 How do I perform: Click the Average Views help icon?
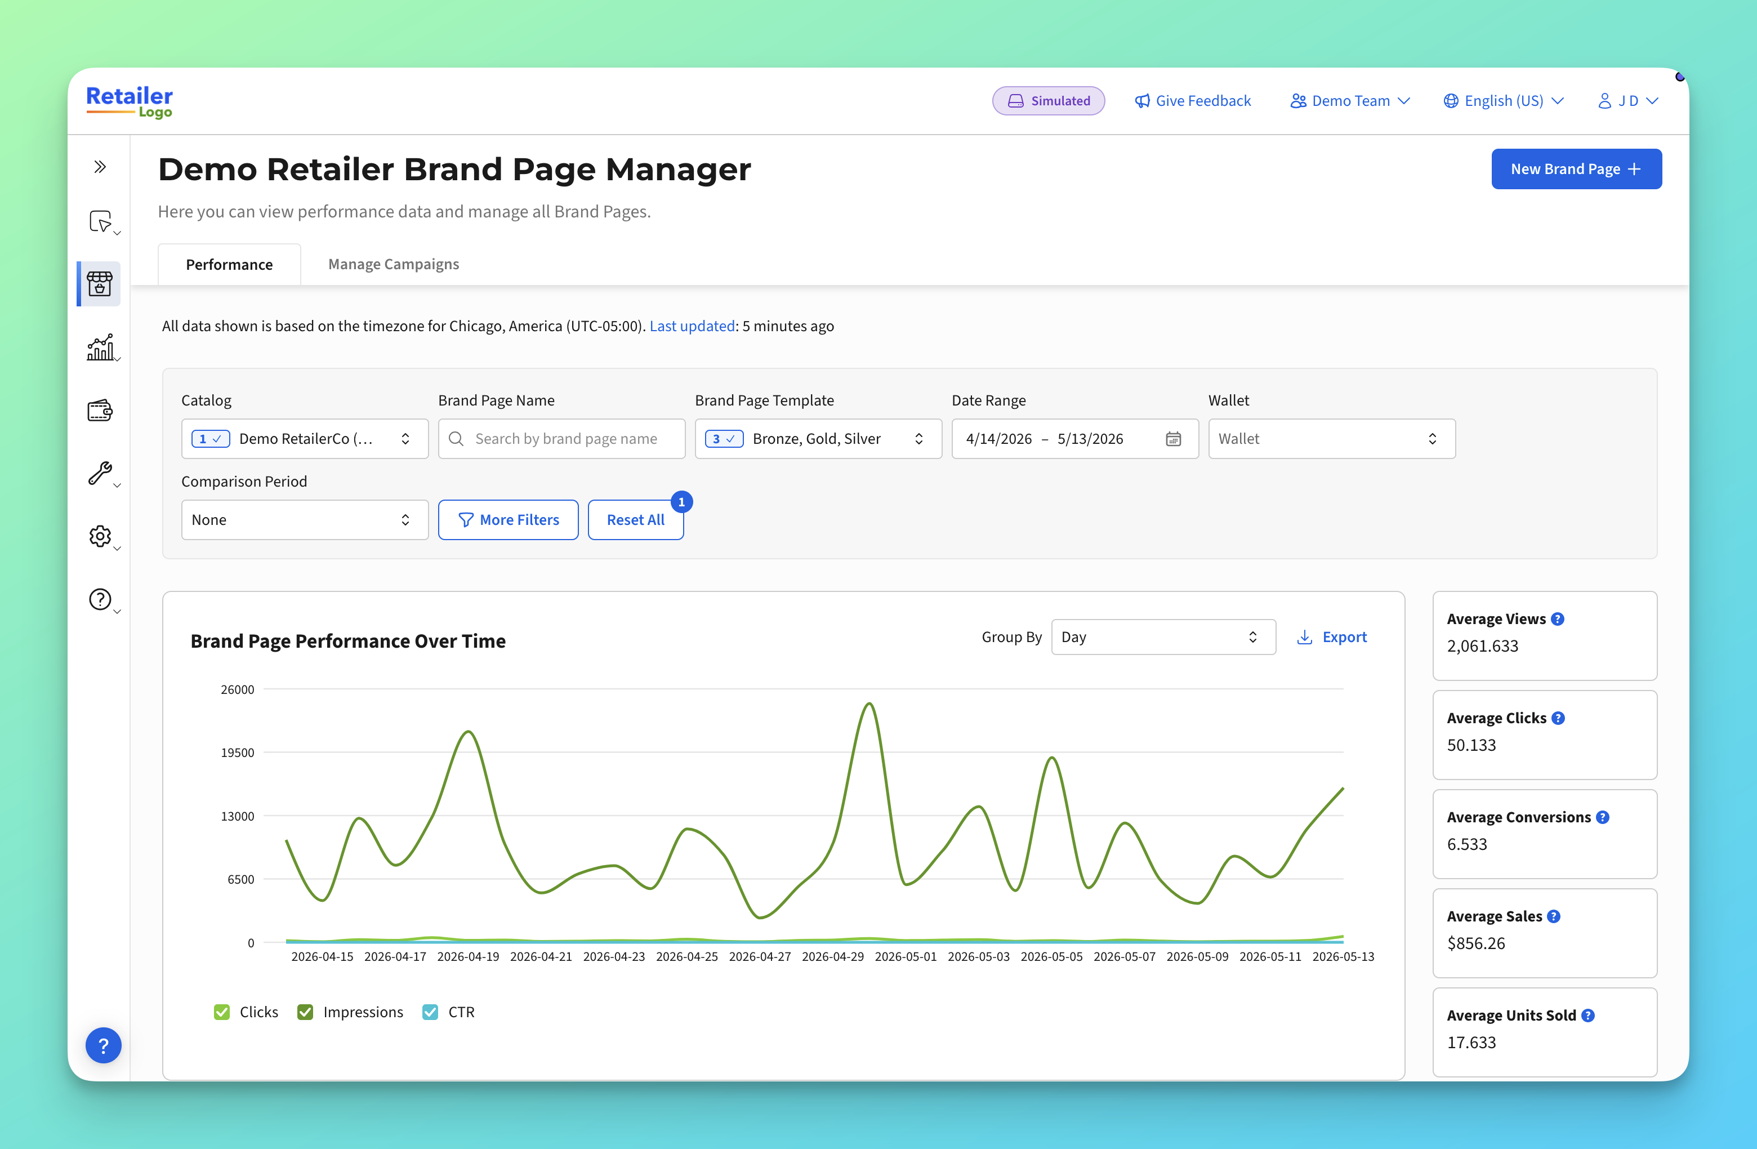(1558, 619)
